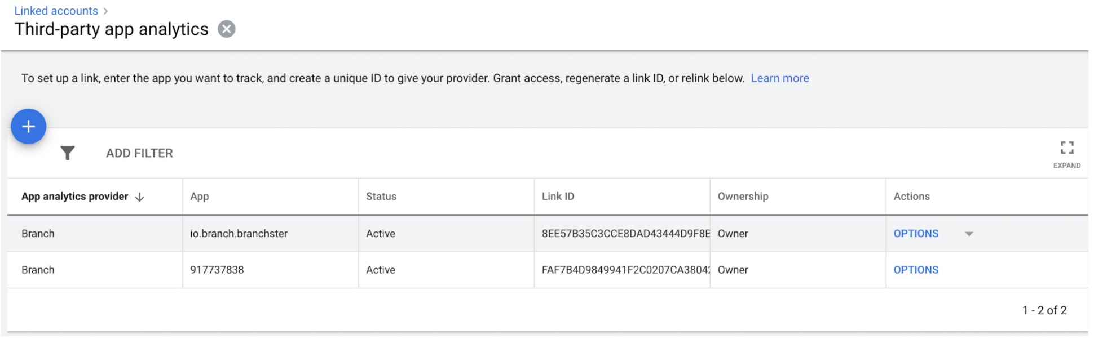Screen dimensions: 1094x339
Task: Sort by the Status column header
Action: click(381, 197)
